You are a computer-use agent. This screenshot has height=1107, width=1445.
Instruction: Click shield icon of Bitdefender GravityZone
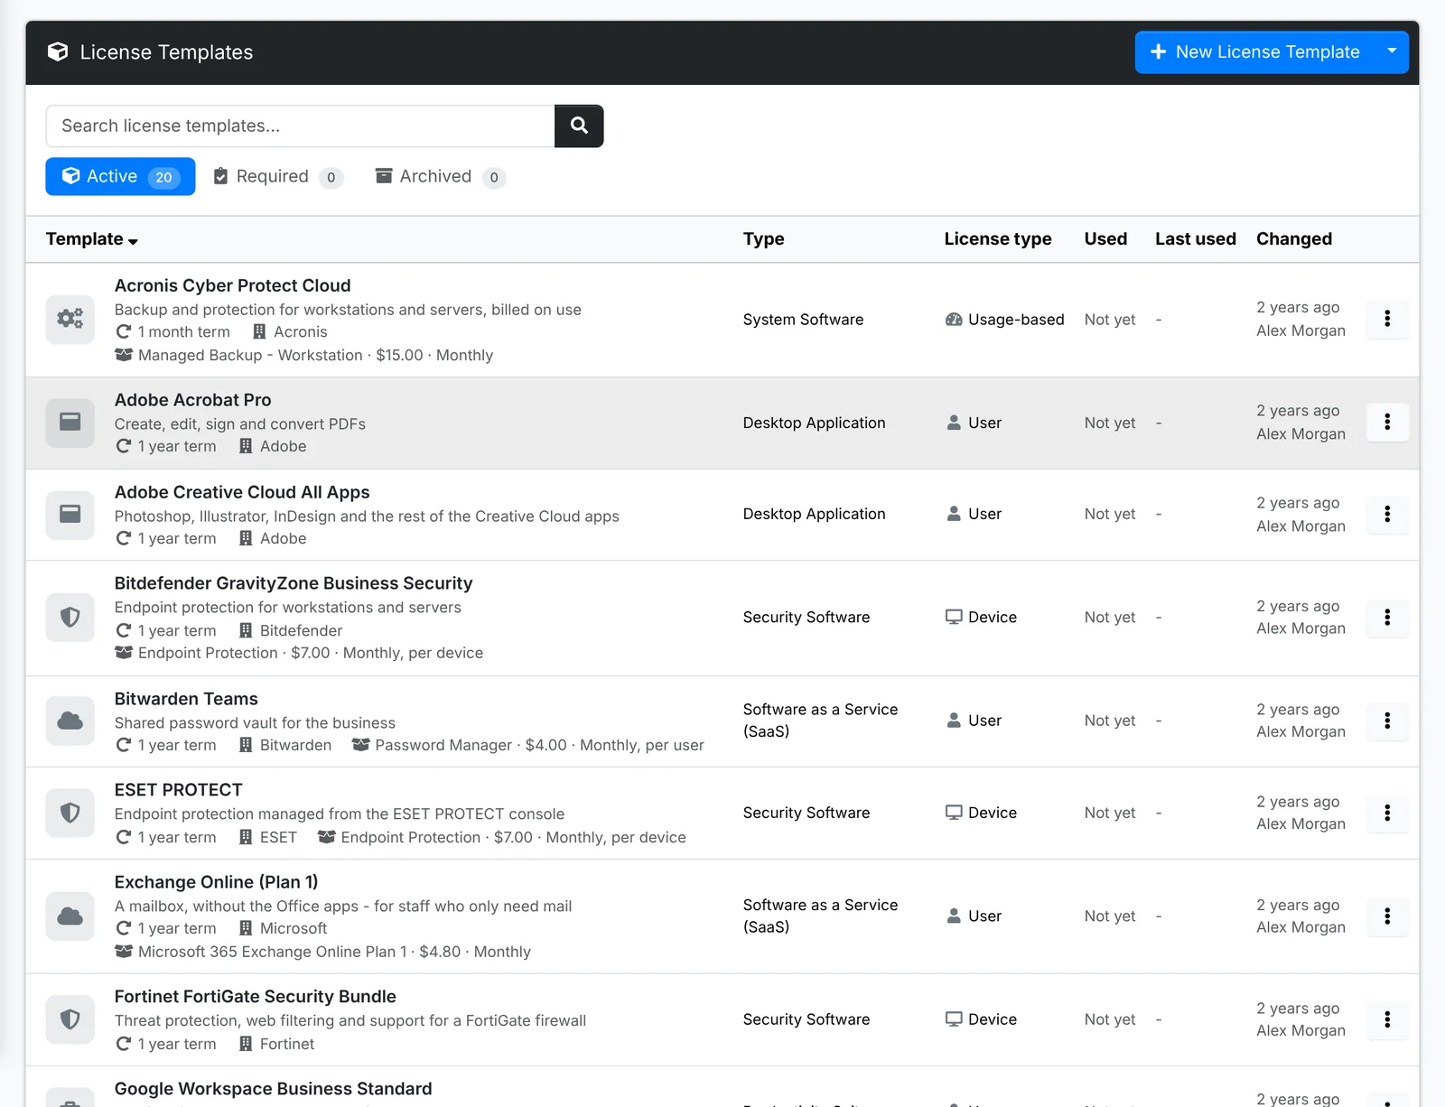point(70,618)
